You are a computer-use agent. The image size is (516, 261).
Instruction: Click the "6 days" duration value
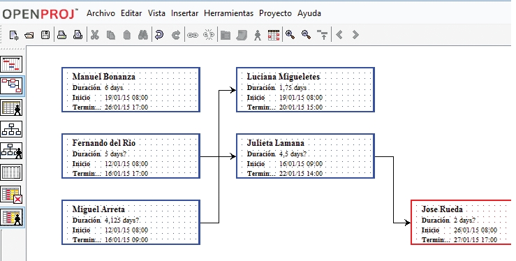[x=114, y=88]
